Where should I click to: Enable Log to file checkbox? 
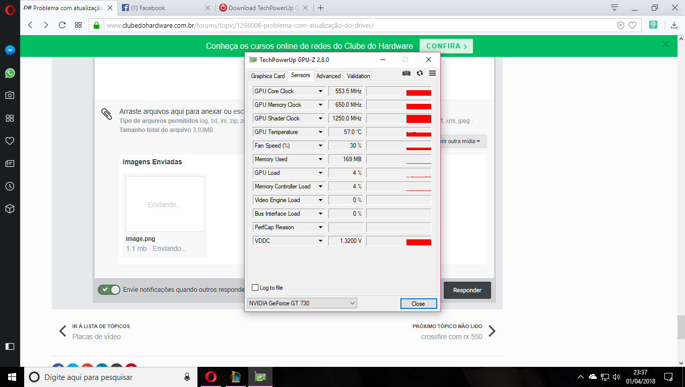[255, 288]
